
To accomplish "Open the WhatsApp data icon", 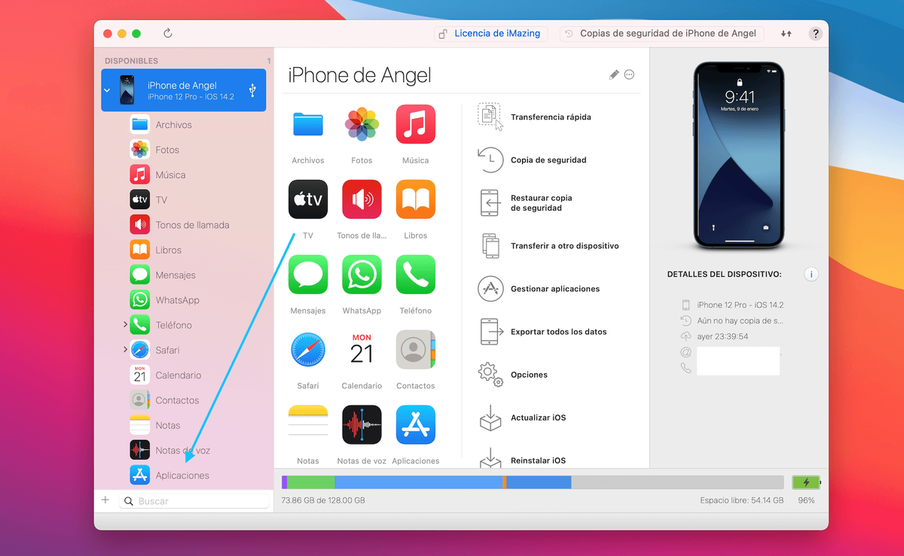I will [362, 274].
